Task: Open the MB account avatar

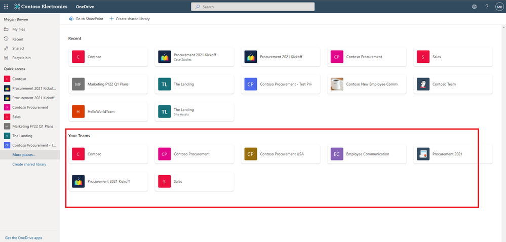Action: 499,7
